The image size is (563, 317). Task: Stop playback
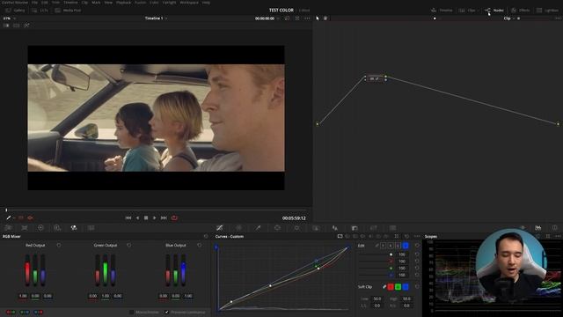coord(146,217)
